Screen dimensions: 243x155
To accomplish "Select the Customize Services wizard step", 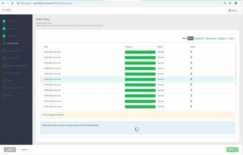I will tap(15, 73).
